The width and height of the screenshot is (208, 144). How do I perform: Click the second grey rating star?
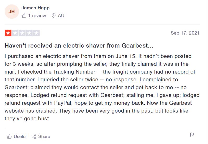15,33
